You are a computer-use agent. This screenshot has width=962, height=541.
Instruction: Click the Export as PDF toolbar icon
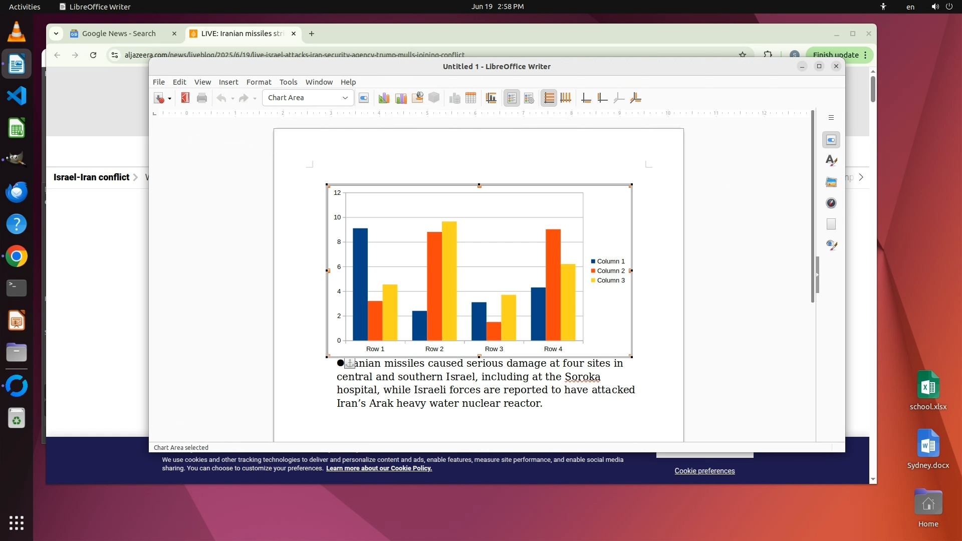click(185, 98)
